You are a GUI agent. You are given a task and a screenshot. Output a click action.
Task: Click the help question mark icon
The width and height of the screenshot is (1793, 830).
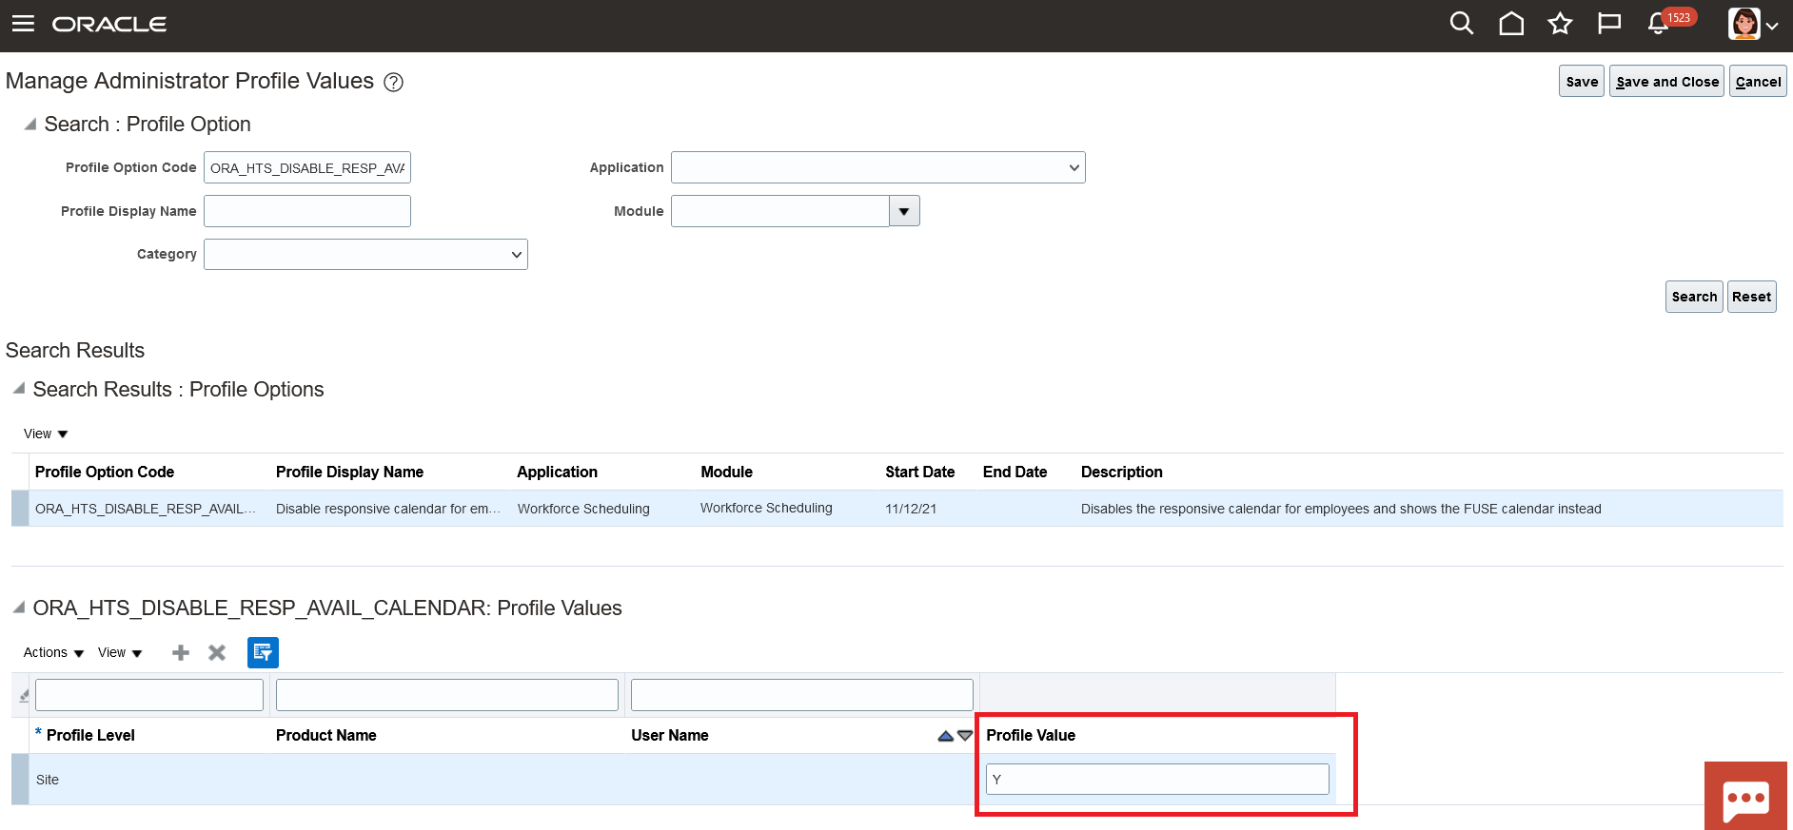pos(393,83)
